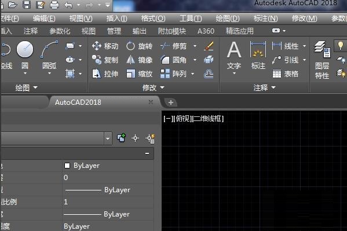The width and height of the screenshot is (347, 231).
Task: Click the Plot printer icon
Action: (x=54, y=5)
